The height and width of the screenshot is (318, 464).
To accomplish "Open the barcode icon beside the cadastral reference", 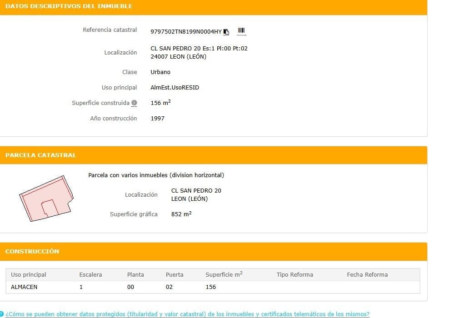I will 241,30.
